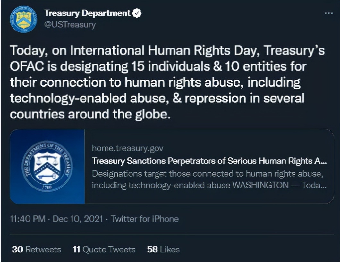
Task: Click the Treasury seal thumbnail in link card
Action: tap(47, 166)
